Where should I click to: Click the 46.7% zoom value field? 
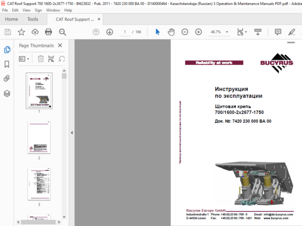(x=216, y=32)
